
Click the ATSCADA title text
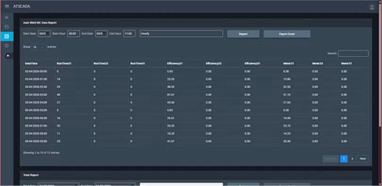click(22, 7)
